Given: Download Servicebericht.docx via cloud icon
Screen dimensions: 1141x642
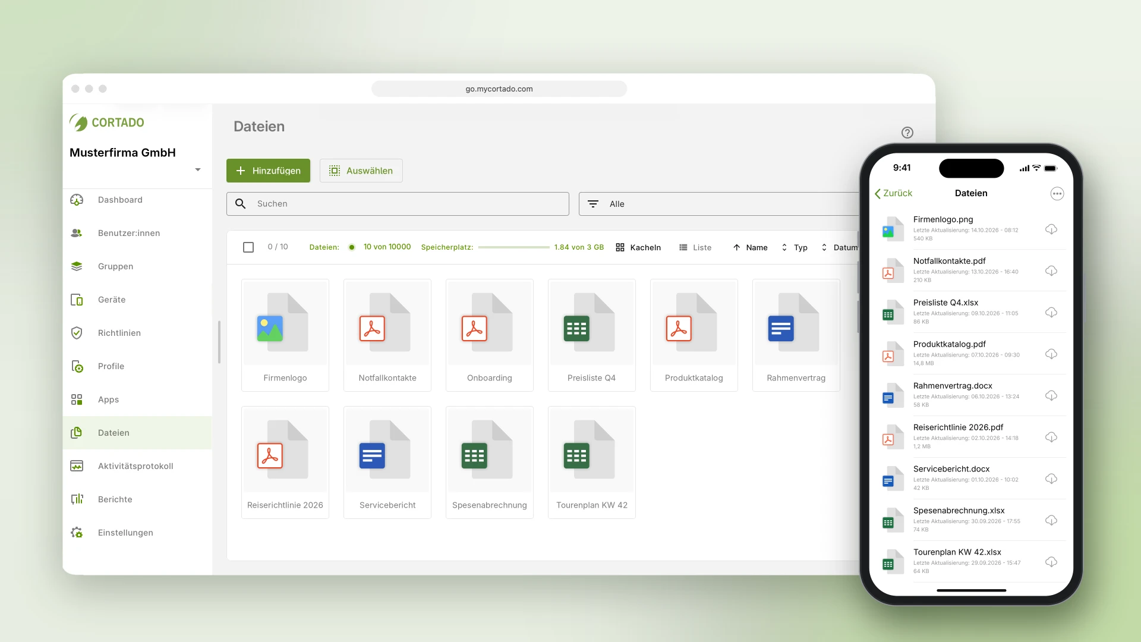Looking at the screenshot, I should click(1051, 479).
